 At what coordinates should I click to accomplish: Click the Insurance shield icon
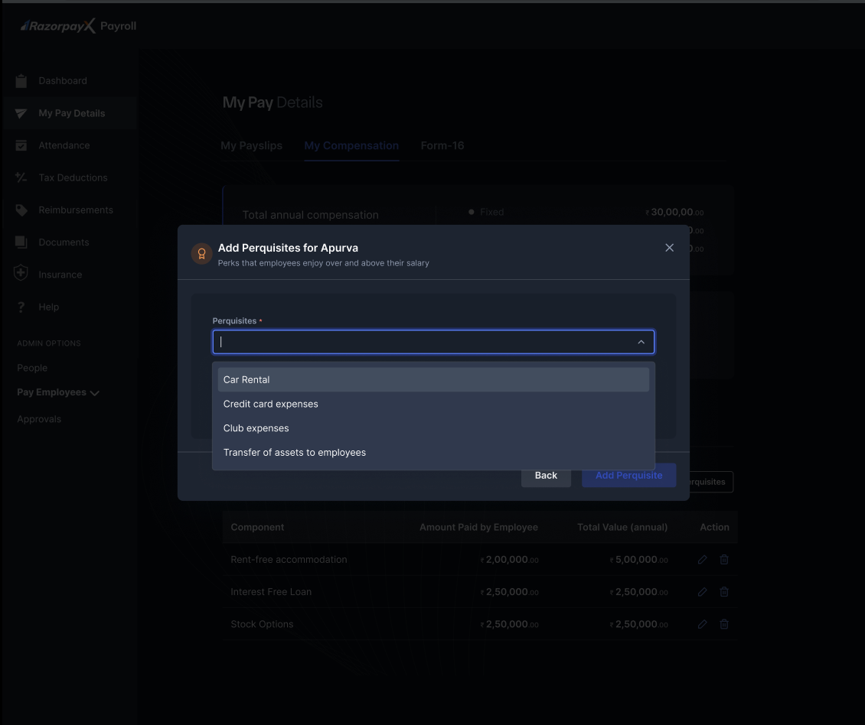point(21,274)
